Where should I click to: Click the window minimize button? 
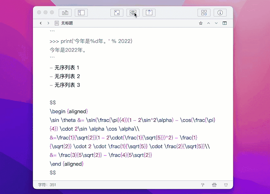coord(45,12)
